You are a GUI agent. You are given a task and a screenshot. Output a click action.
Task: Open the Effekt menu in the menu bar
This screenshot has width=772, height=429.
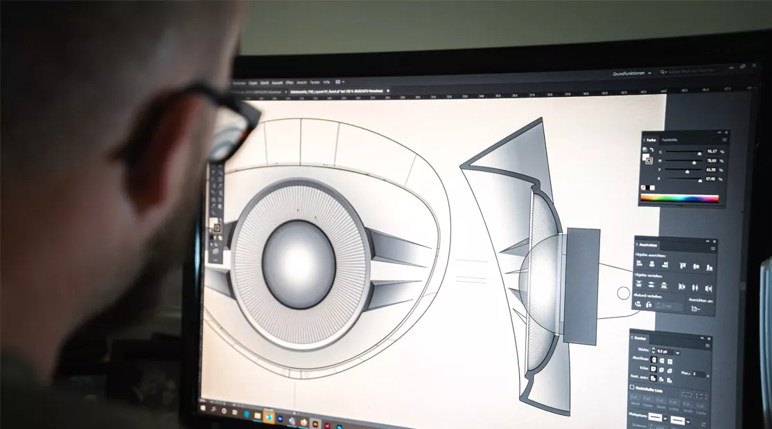point(289,81)
